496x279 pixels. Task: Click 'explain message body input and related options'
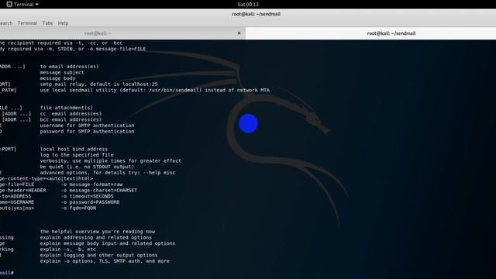[x=108, y=243]
